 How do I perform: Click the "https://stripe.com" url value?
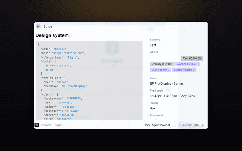(68, 53)
